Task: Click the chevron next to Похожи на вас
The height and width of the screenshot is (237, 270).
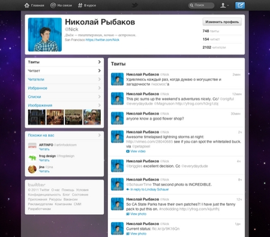Action: [100, 136]
